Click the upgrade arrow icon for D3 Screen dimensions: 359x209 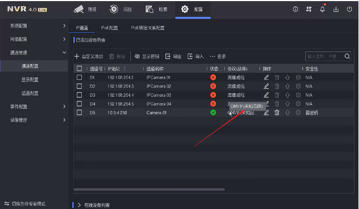coord(287,95)
